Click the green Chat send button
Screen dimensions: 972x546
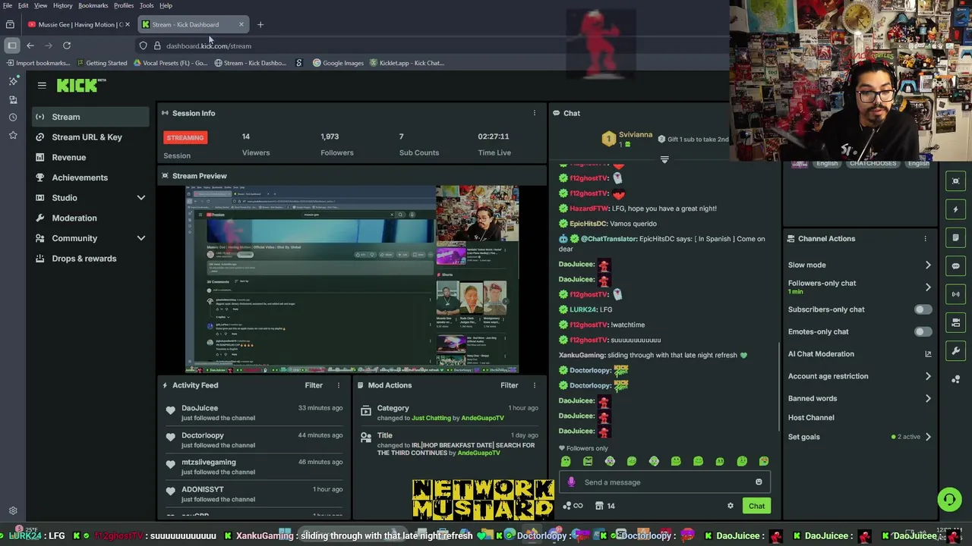click(x=756, y=506)
